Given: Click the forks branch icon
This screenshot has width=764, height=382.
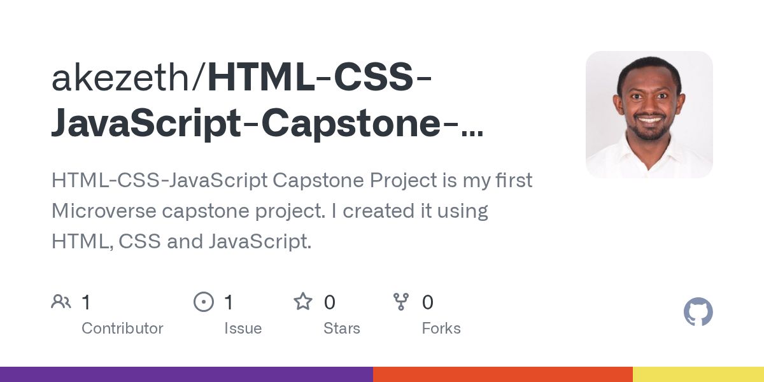Looking at the screenshot, I should 401,302.
